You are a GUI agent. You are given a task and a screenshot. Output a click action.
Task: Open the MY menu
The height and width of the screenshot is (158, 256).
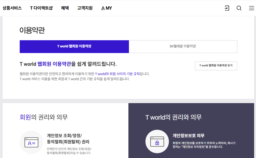pyautogui.click(x=107, y=8)
